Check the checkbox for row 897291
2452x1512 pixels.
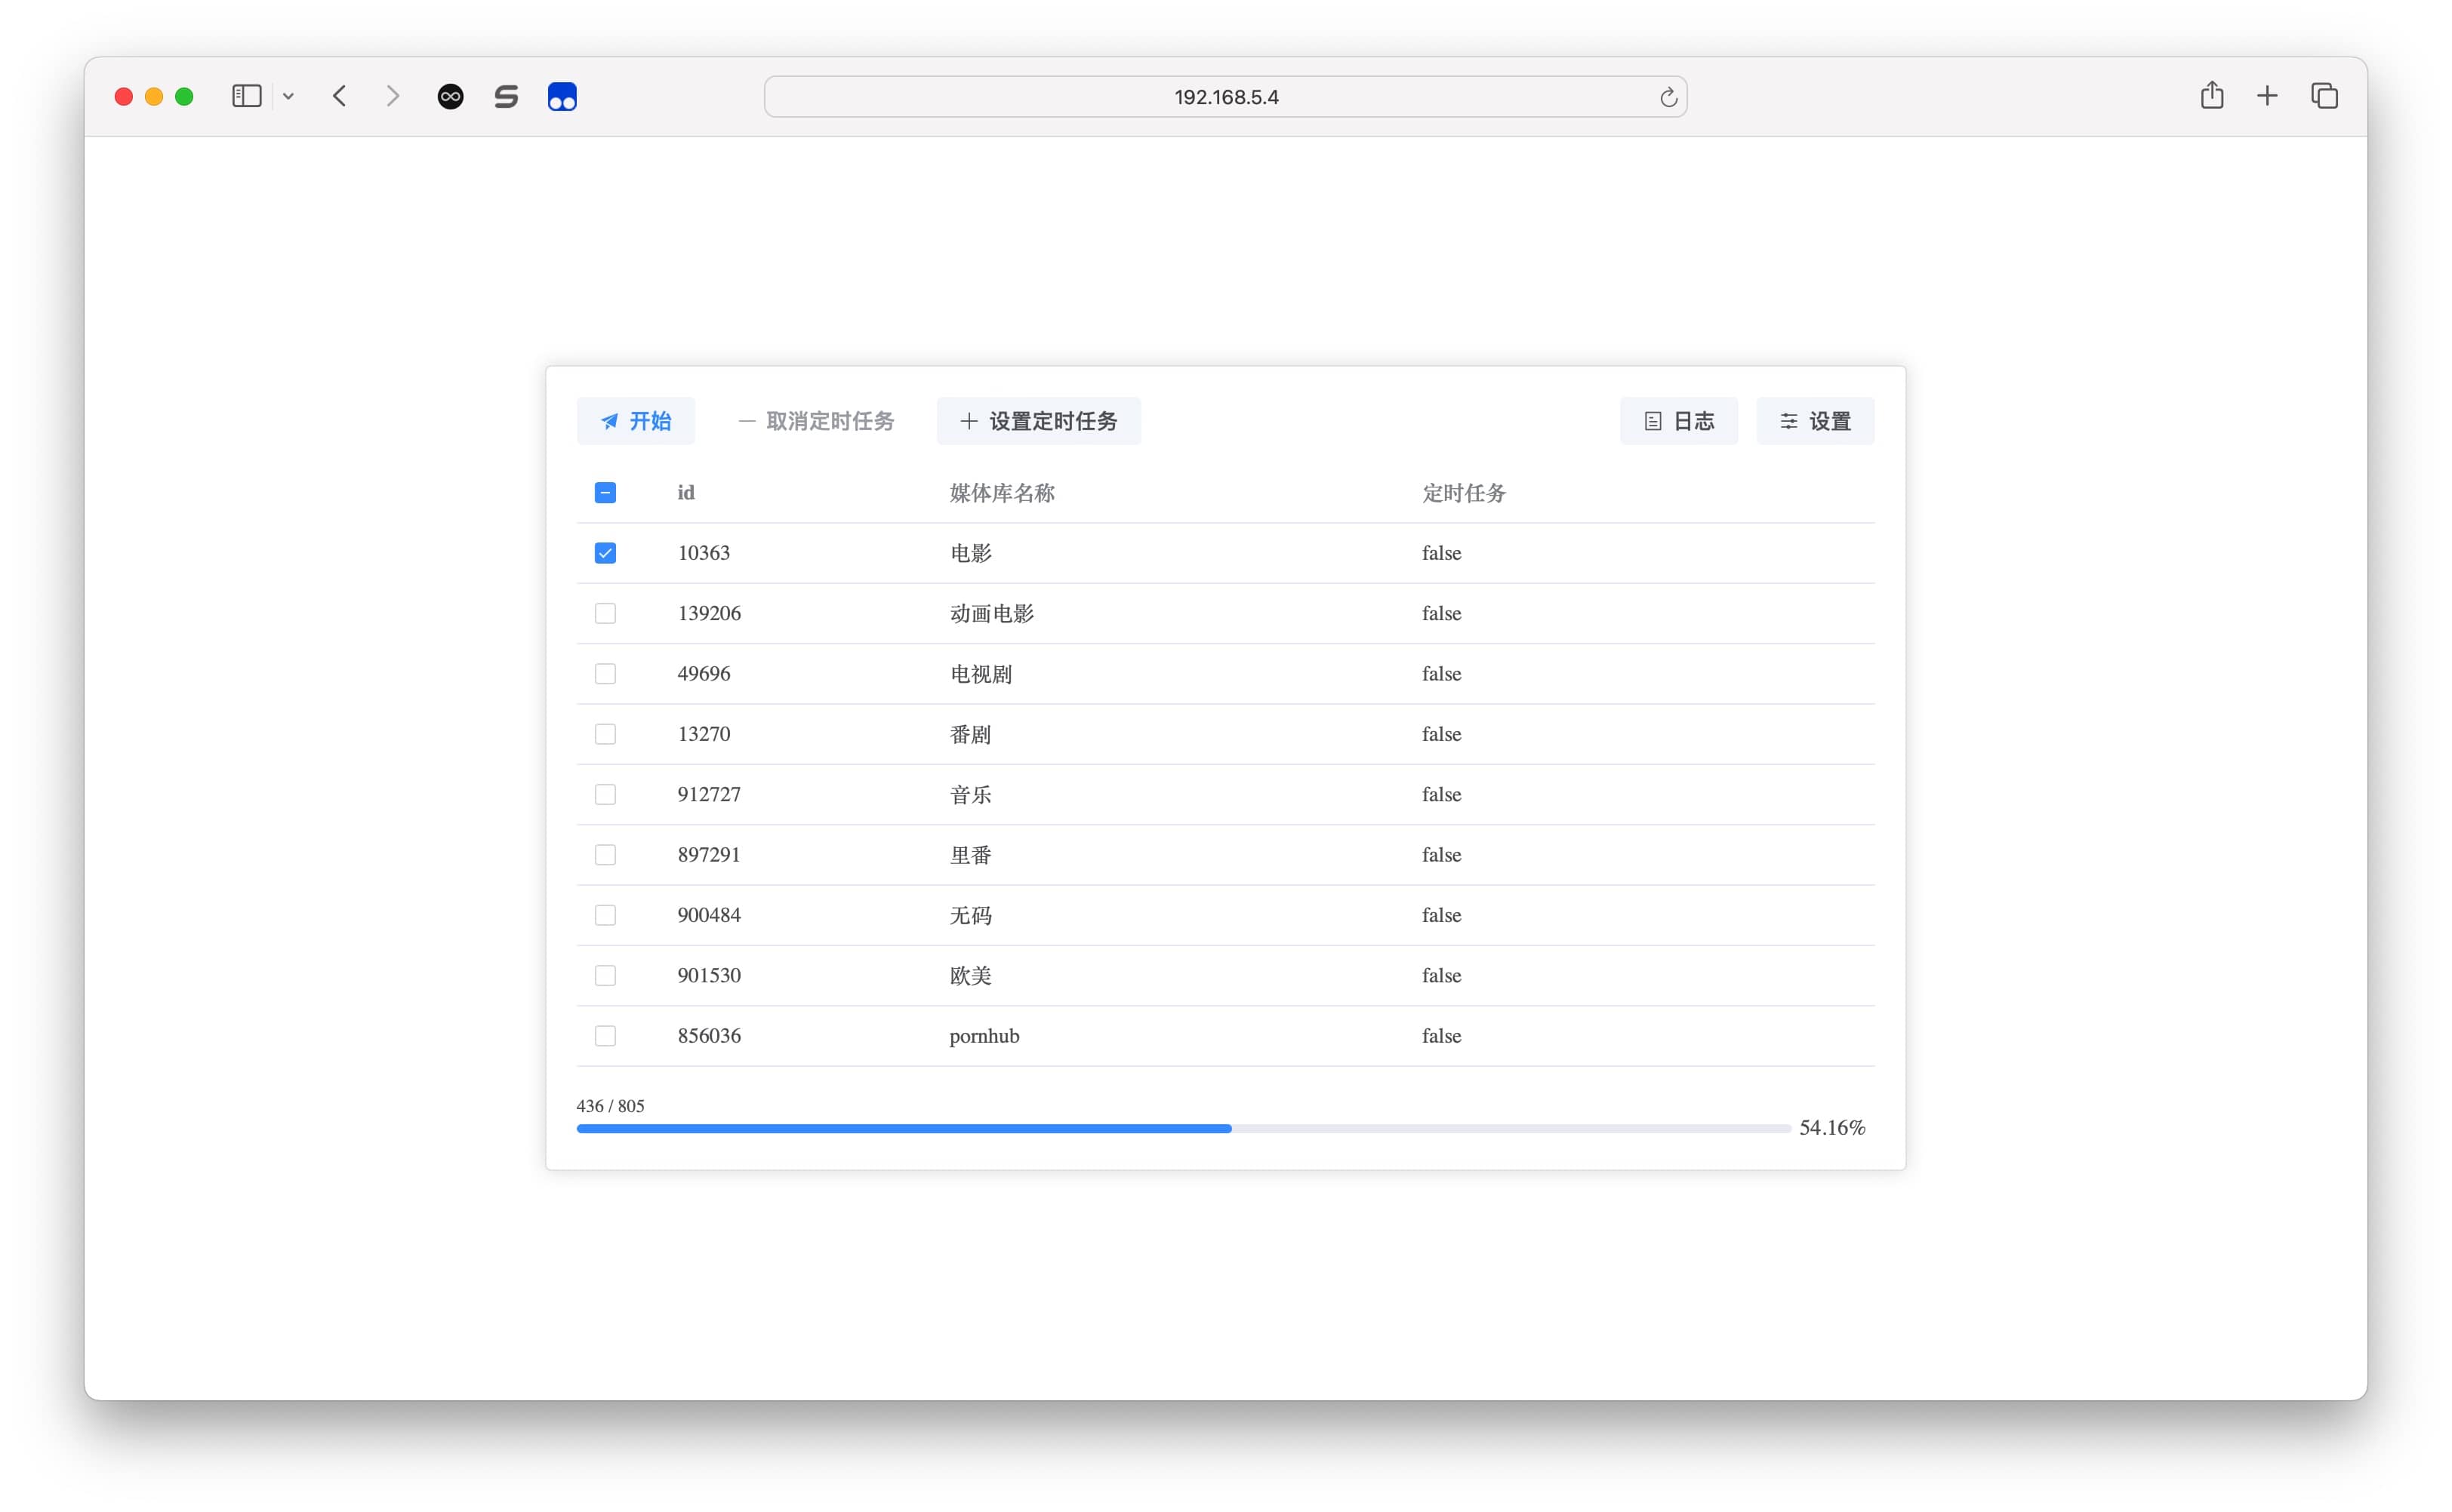[x=605, y=855]
